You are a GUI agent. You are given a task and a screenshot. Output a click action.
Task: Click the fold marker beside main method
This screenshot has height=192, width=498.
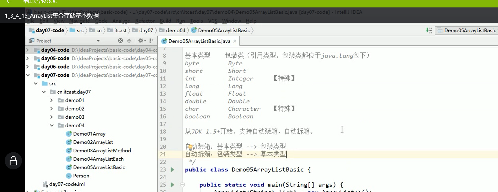(x=182, y=185)
